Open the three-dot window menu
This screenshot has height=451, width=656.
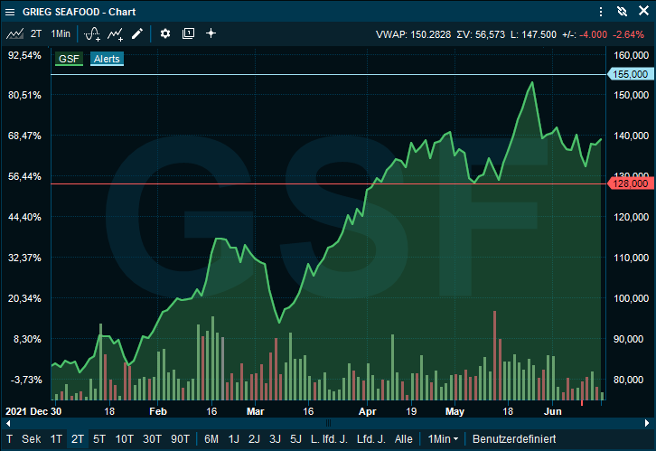[x=601, y=11]
